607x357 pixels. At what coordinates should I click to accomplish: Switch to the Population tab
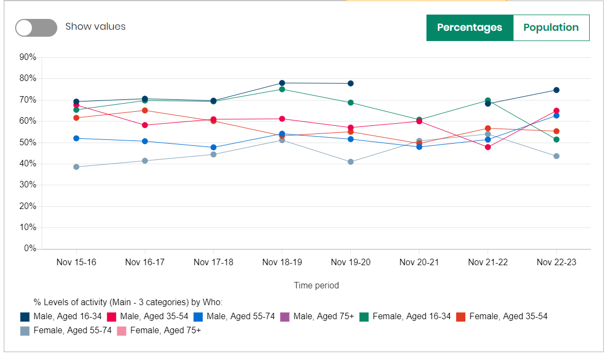551,28
